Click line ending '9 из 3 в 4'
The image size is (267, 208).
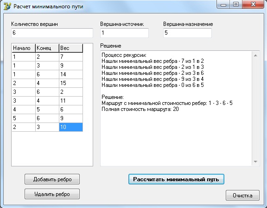point(153,79)
